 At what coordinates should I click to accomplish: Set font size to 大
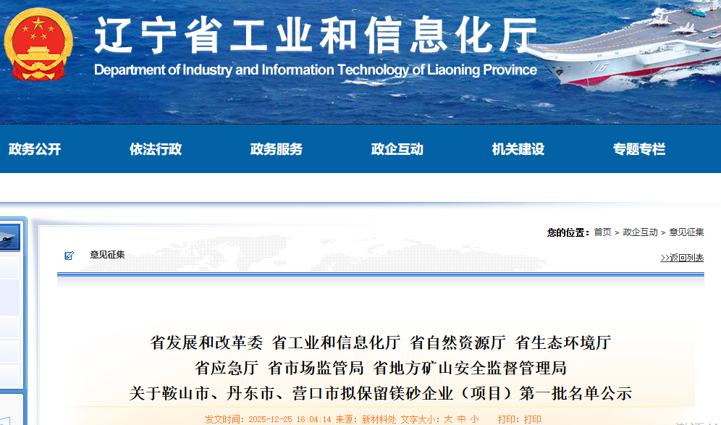(448, 419)
